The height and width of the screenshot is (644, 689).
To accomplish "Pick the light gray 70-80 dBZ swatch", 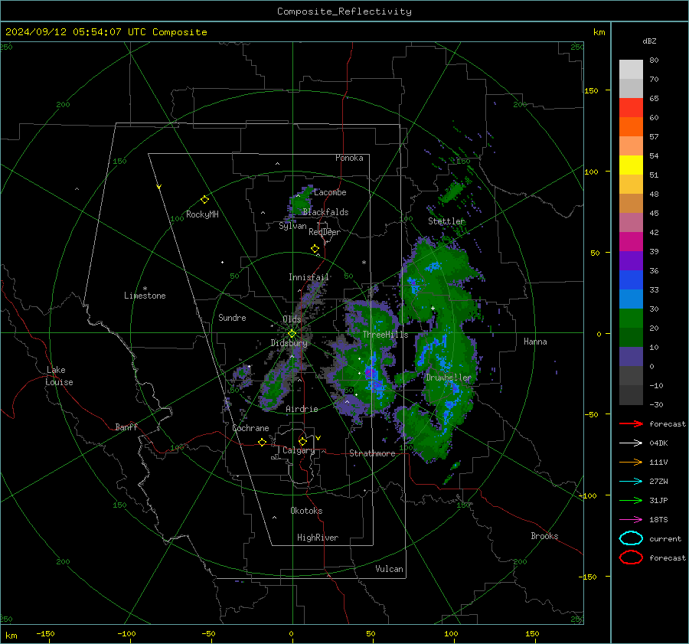I will 631,70.
